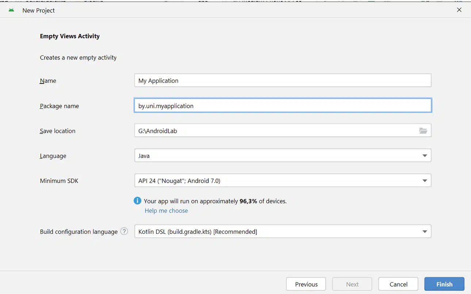Click the Language label

tap(53, 156)
